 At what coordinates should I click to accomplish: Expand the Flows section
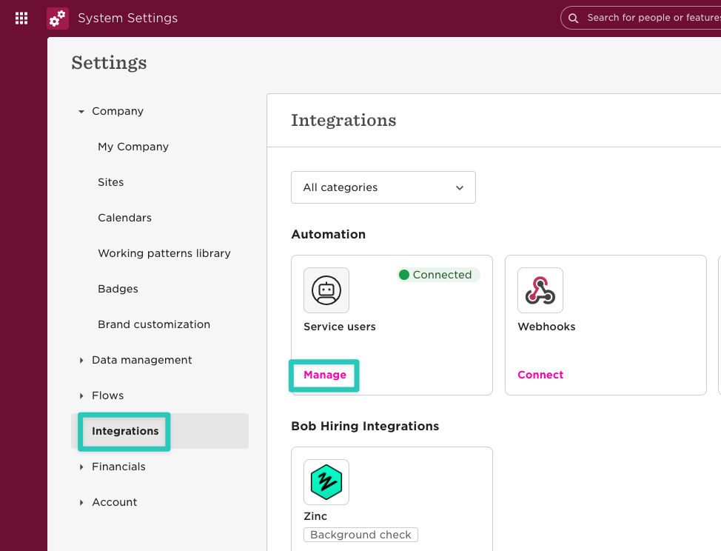(81, 396)
